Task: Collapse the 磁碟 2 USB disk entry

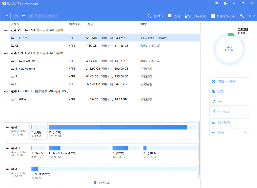Action: [6, 91]
